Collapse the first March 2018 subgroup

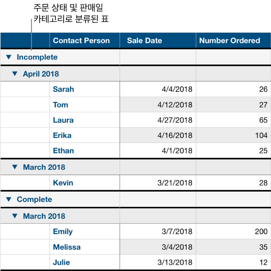[14, 167]
